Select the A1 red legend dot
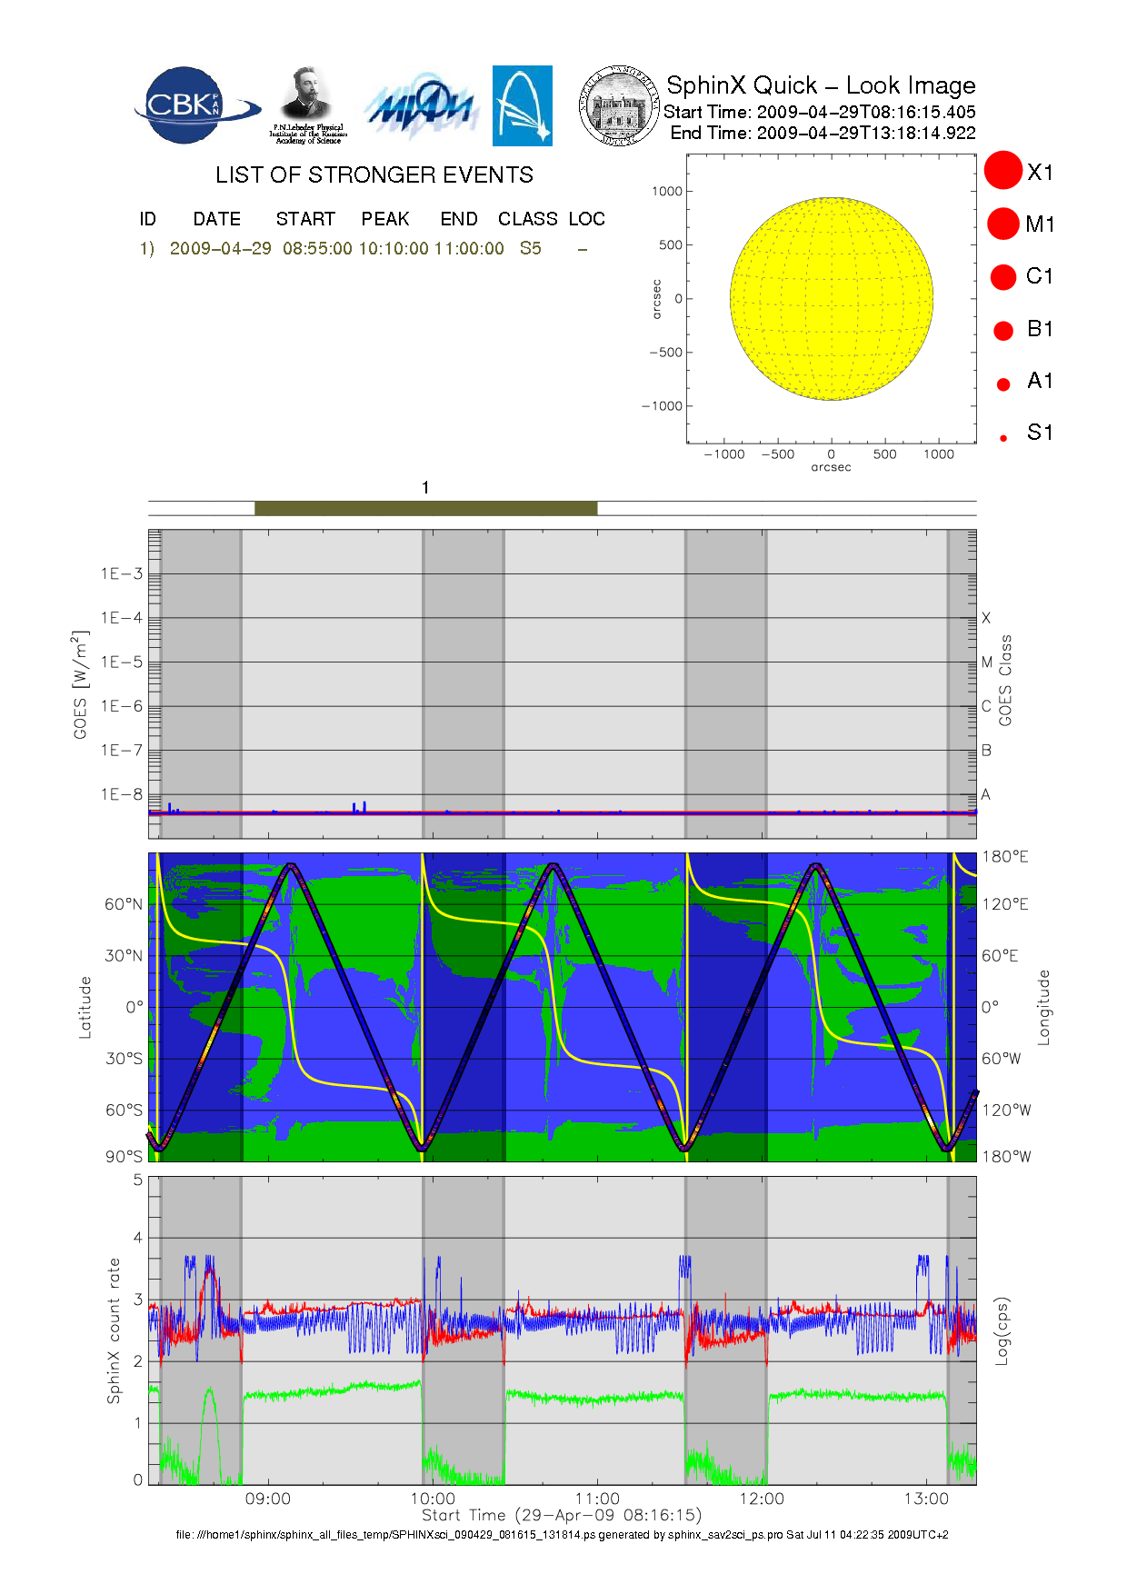This screenshot has width=1127, height=1594. pyautogui.click(x=1003, y=384)
